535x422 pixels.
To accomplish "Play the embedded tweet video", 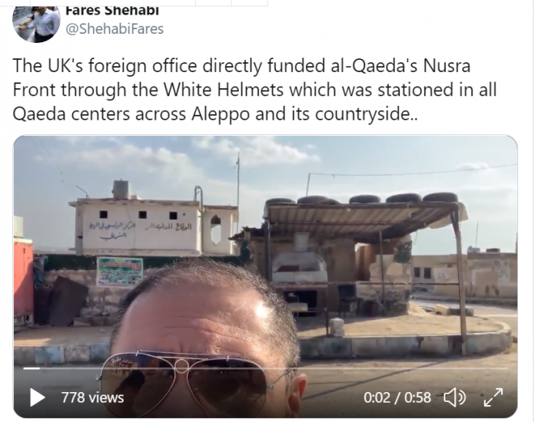I will click(x=38, y=397).
